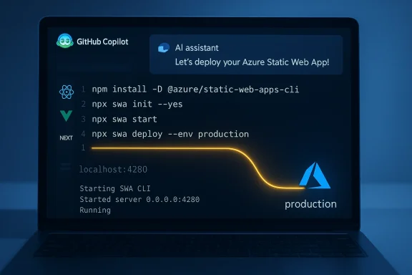412x275 pixels.
Task: Click the GitHub Copilot mascot icon
Action: 65,41
